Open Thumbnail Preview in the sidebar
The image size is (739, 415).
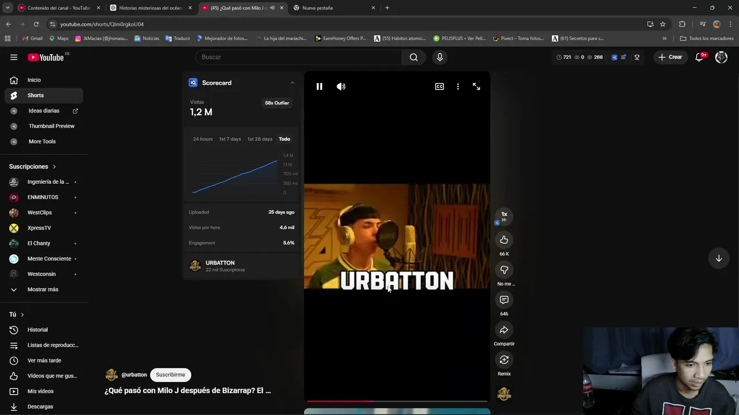44,126
